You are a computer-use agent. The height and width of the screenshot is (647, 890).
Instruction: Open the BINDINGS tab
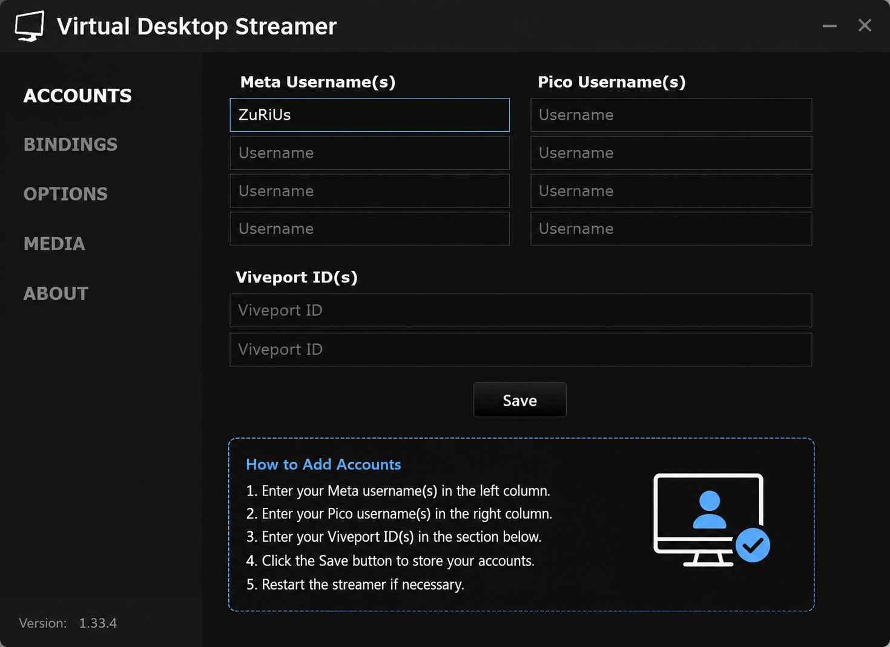point(71,145)
